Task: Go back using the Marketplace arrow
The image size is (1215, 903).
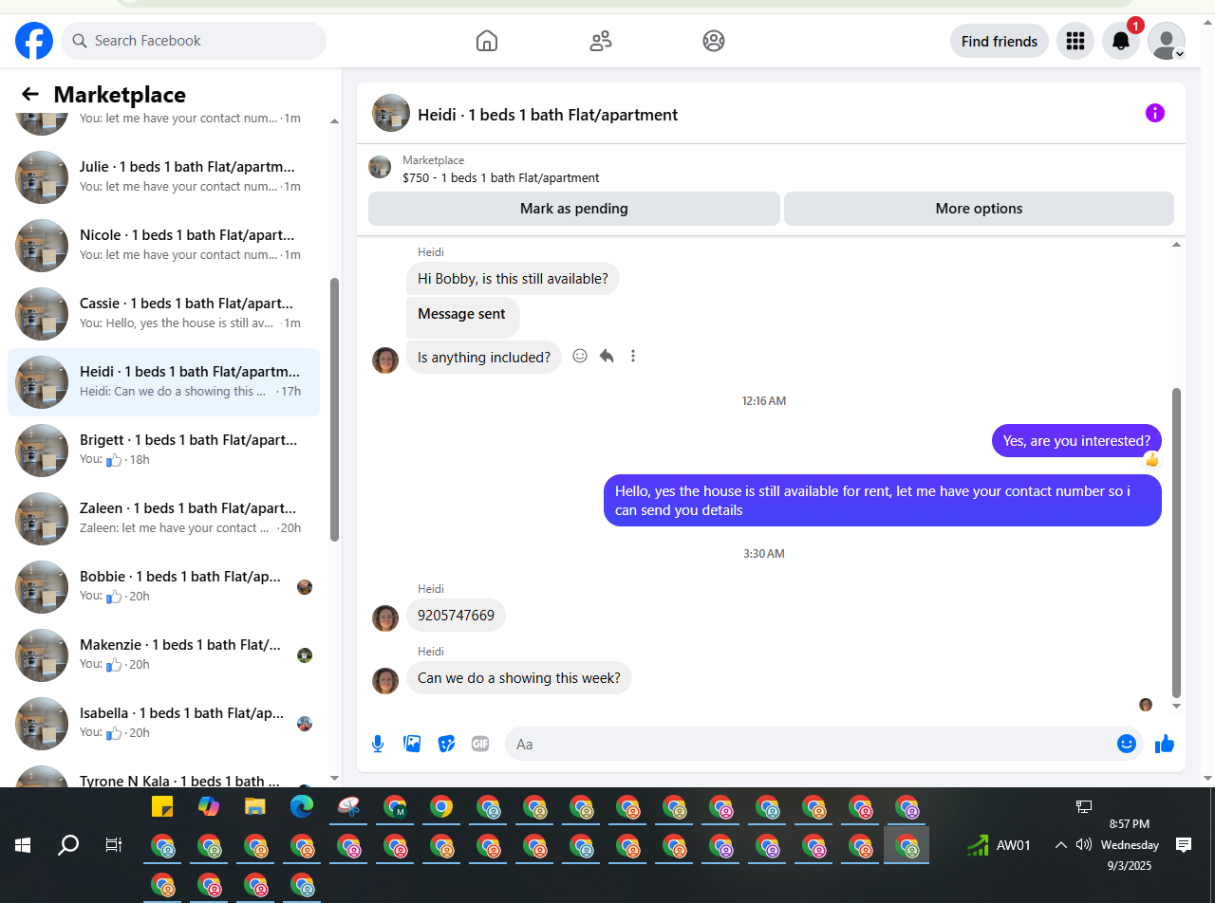Action: [x=30, y=94]
